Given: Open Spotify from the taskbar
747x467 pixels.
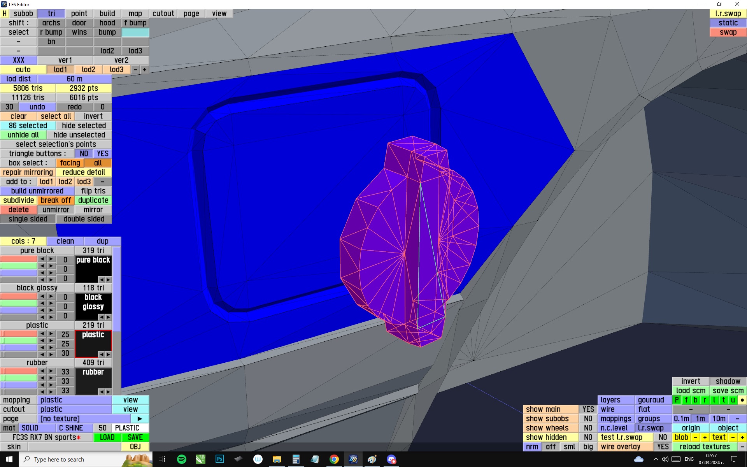Looking at the screenshot, I should click(x=181, y=459).
